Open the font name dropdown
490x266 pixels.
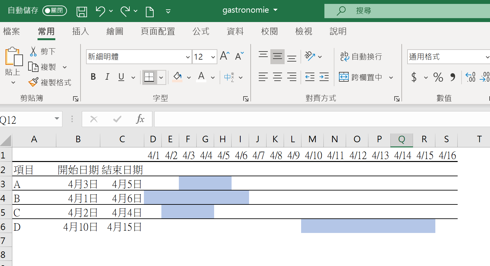coord(188,57)
